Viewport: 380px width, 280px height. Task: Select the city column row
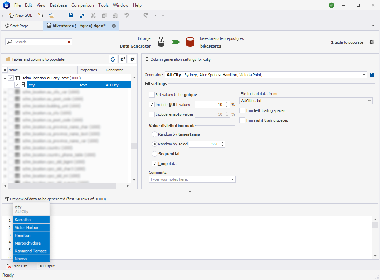pyautogui.click(x=79, y=85)
